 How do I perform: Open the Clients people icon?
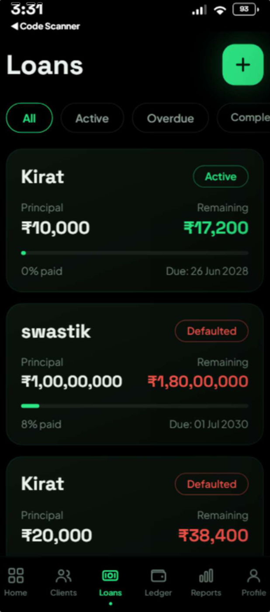[x=64, y=576]
